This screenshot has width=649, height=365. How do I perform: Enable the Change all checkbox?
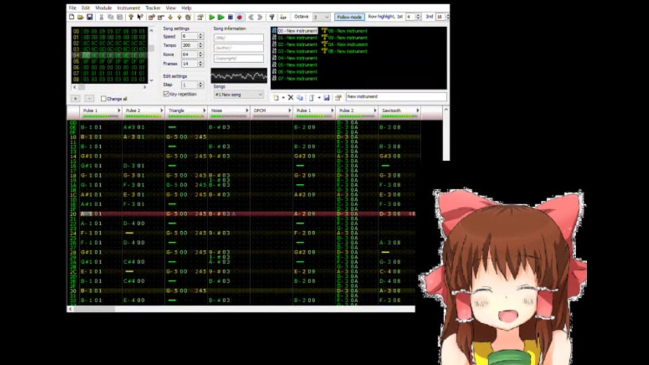(x=103, y=99)
